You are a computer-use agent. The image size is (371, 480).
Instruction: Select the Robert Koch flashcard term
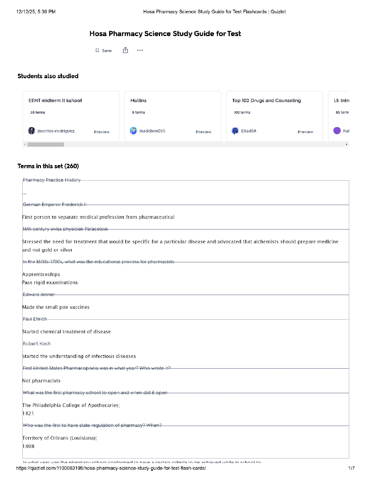click(37, 344)
